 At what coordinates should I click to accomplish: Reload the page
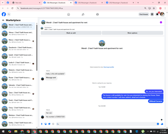click(x=12, y=8)
